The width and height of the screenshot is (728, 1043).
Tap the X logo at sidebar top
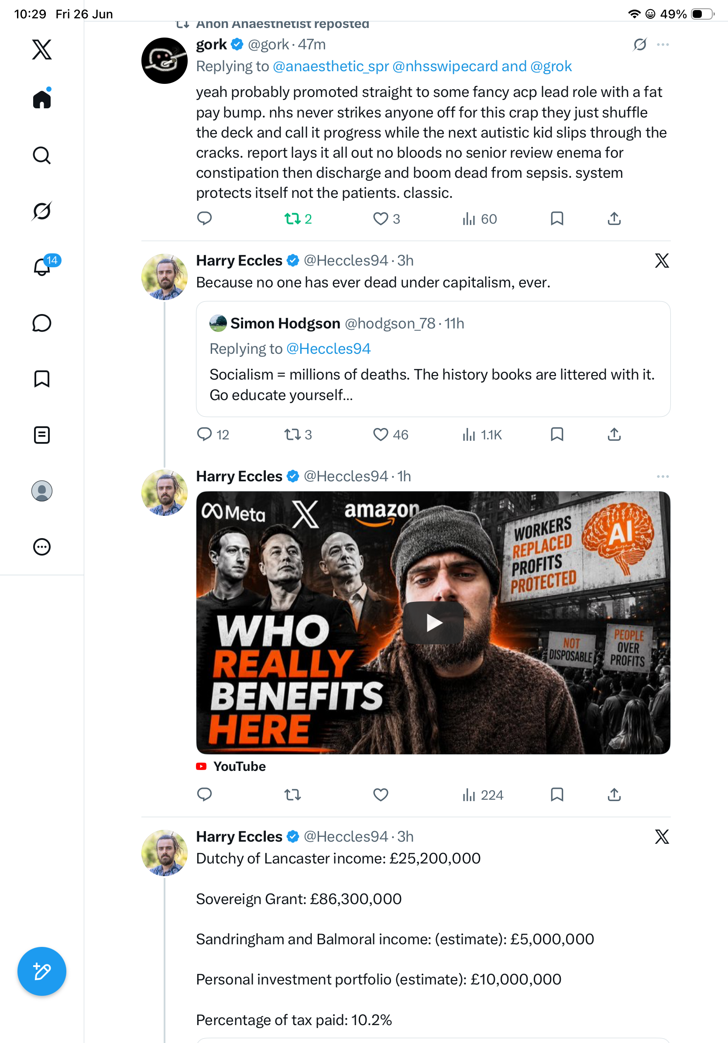point(42,49)
